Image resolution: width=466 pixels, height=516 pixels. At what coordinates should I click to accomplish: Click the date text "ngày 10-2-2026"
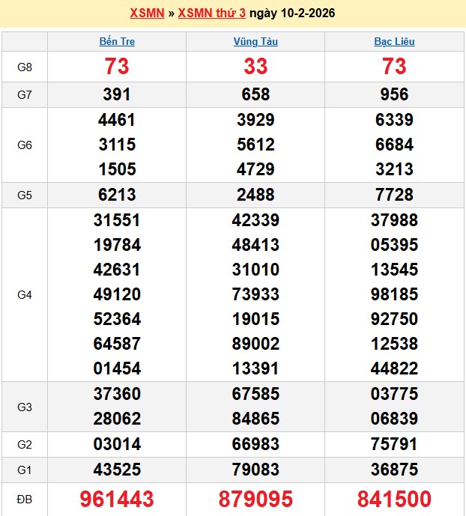click(292, 13)
